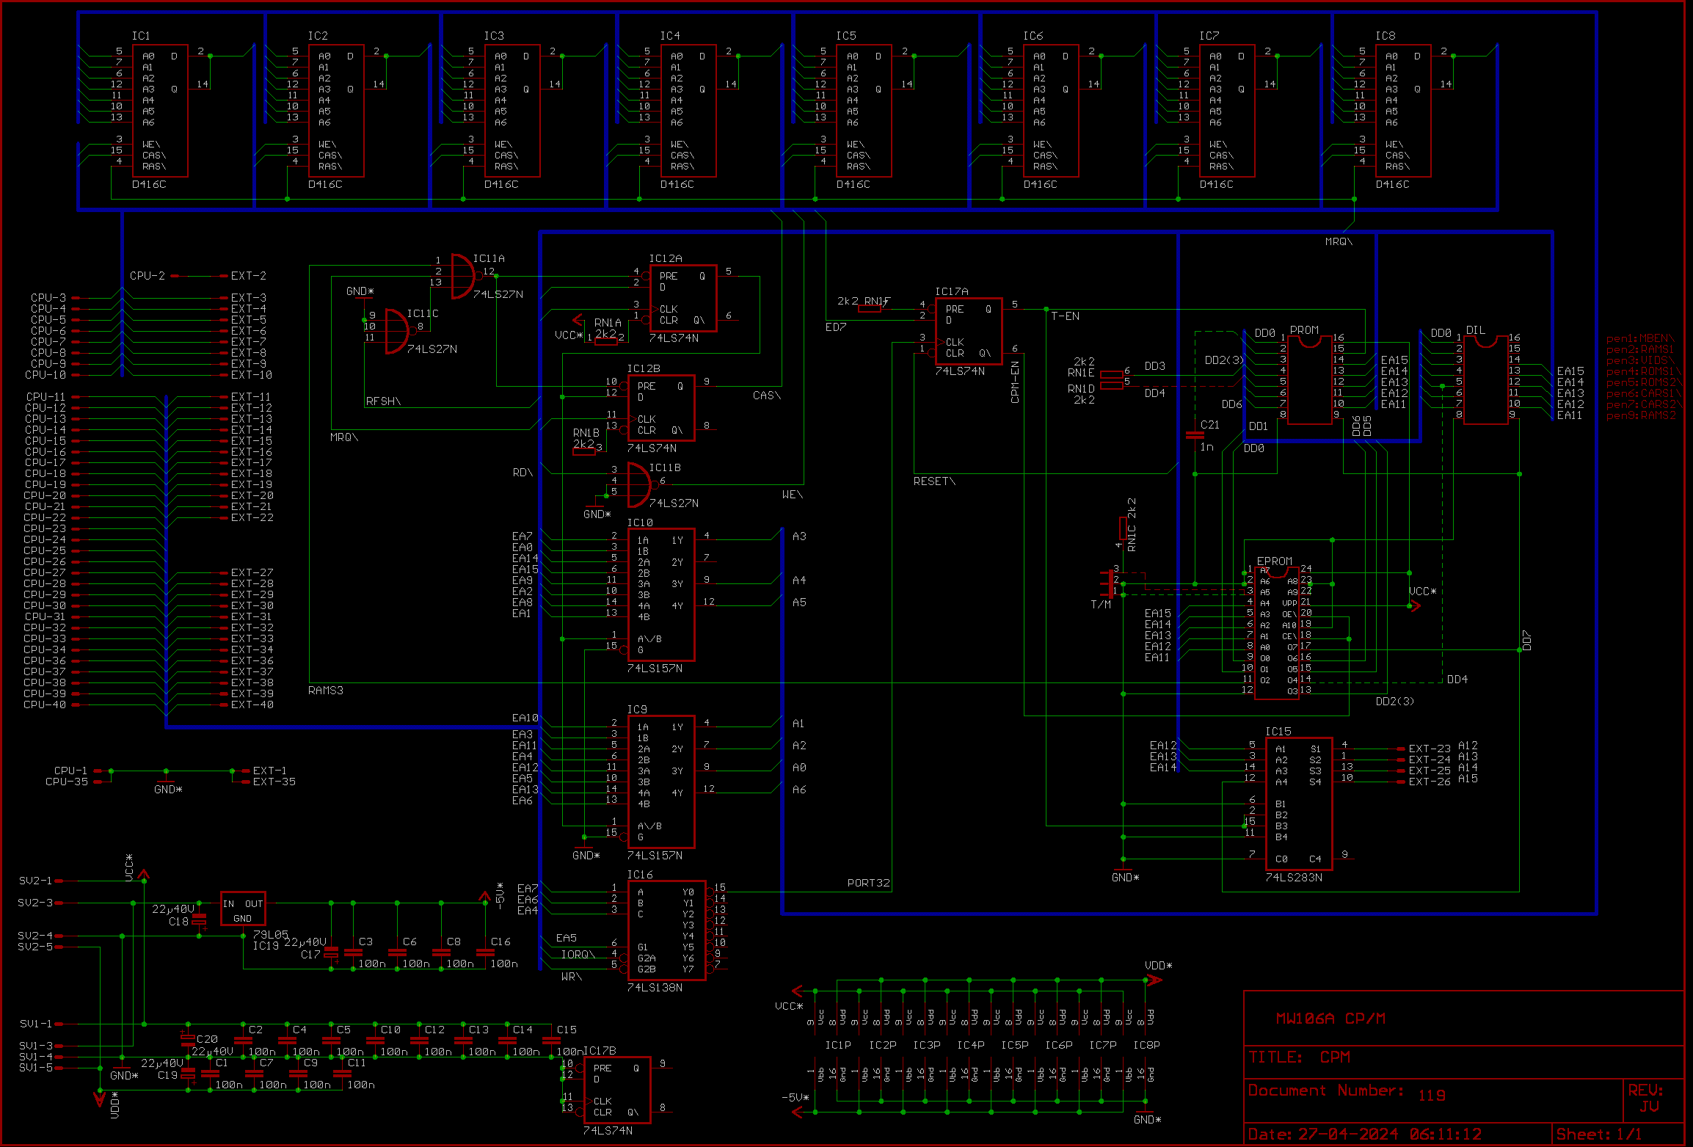The image size is (1693, 1147).
Task: Click the 'TITLE: CPM' field
Action: [1299, 1057]
